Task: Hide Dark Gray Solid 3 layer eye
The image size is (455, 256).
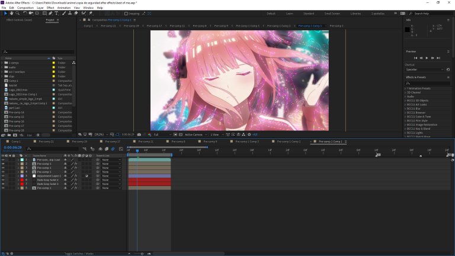Action: 3,184
